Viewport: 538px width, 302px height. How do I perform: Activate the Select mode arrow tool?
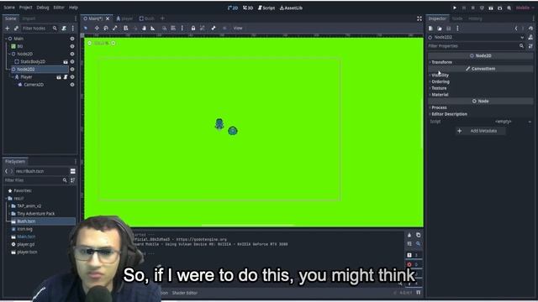point(86,28)
